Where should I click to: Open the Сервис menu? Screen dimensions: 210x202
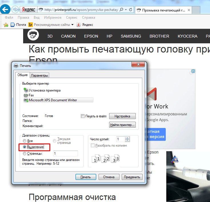tap(72, 18)
